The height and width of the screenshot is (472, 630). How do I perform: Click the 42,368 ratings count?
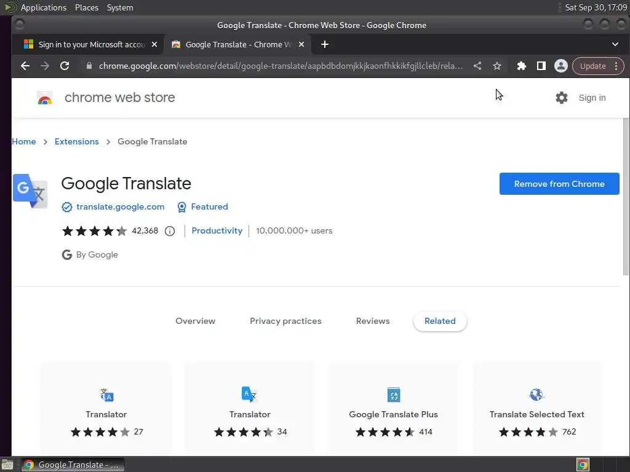(145, 231)
